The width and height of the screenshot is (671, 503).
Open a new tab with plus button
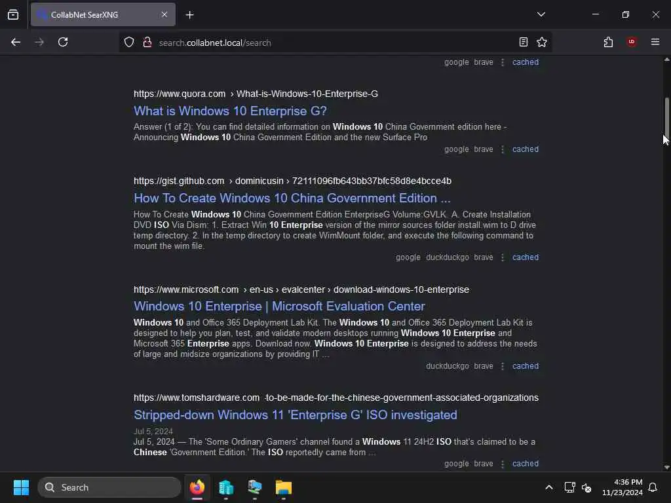click(189, 15)
